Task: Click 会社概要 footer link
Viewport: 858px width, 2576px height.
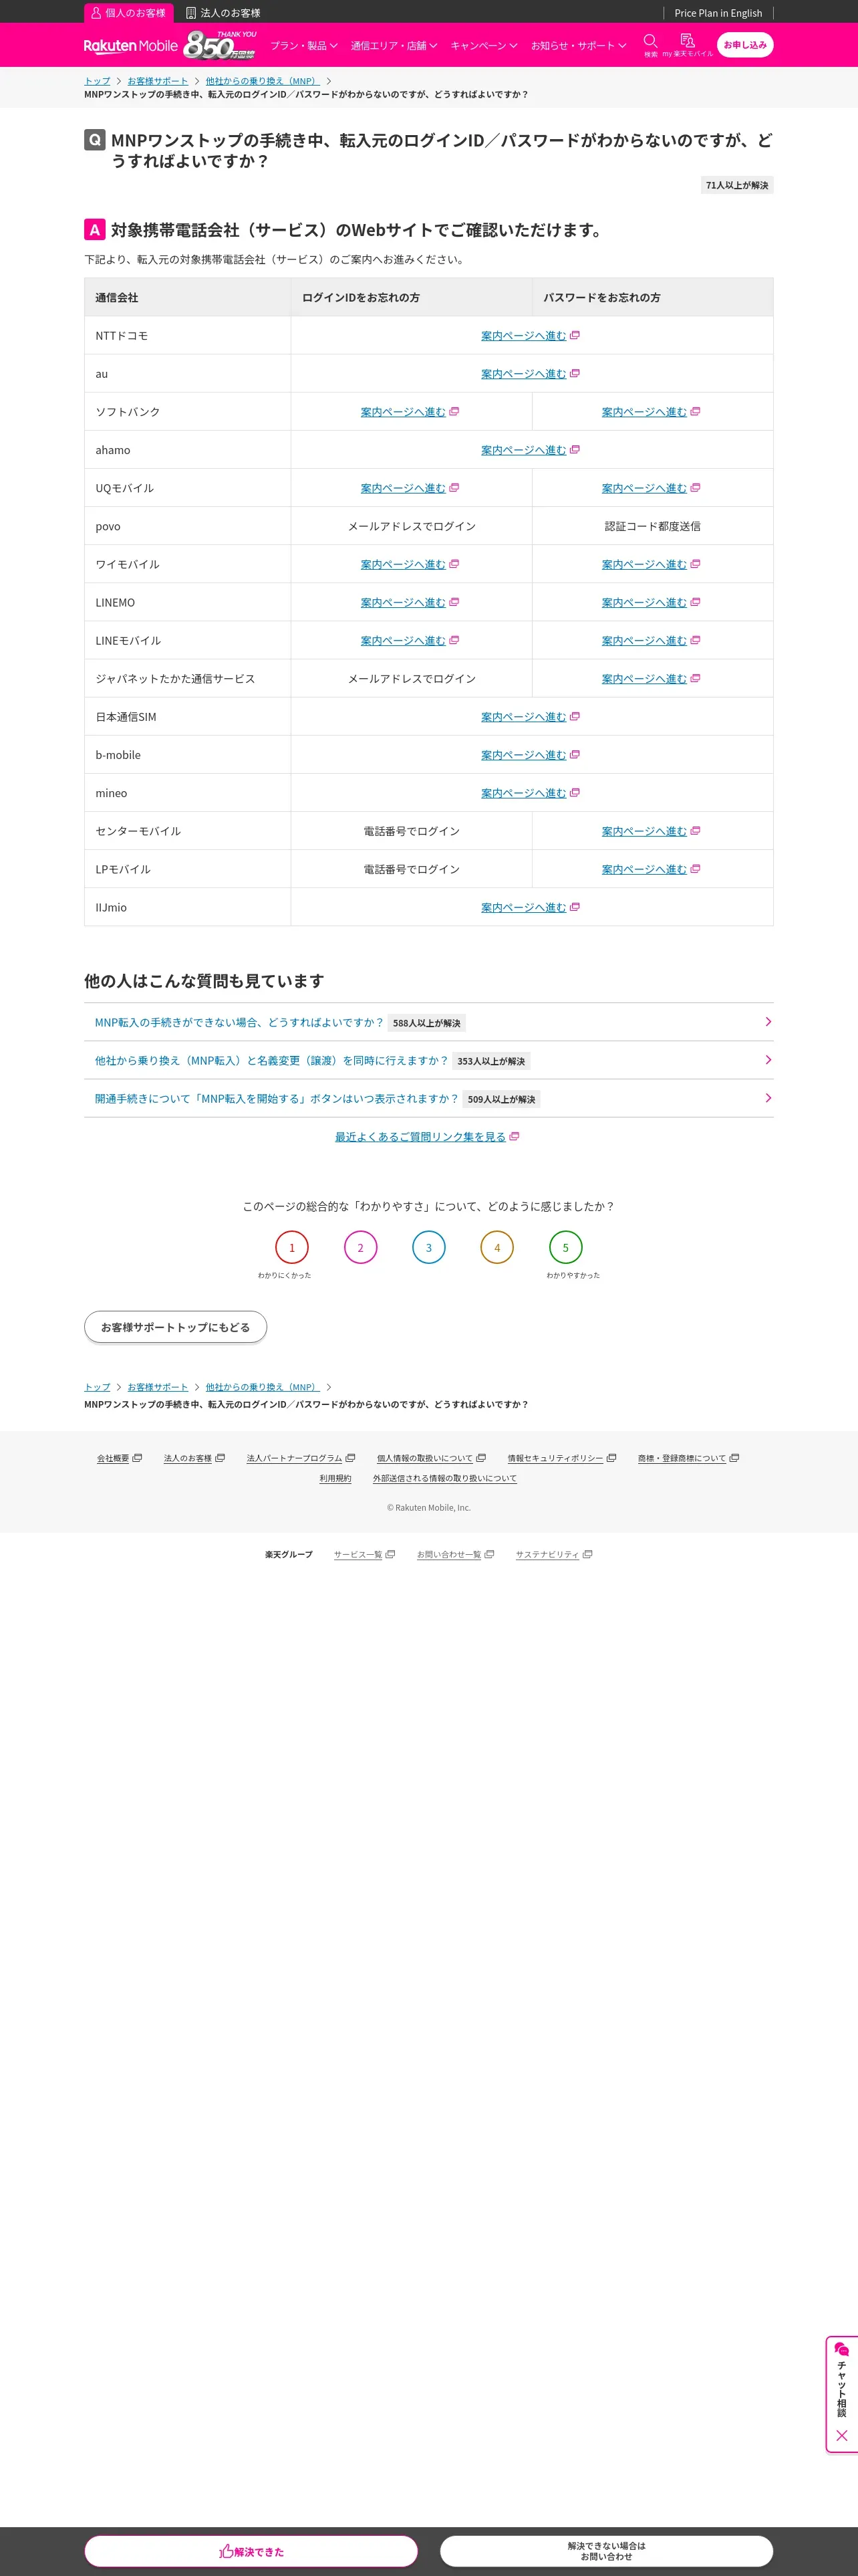Action: tap(119, 1458)
